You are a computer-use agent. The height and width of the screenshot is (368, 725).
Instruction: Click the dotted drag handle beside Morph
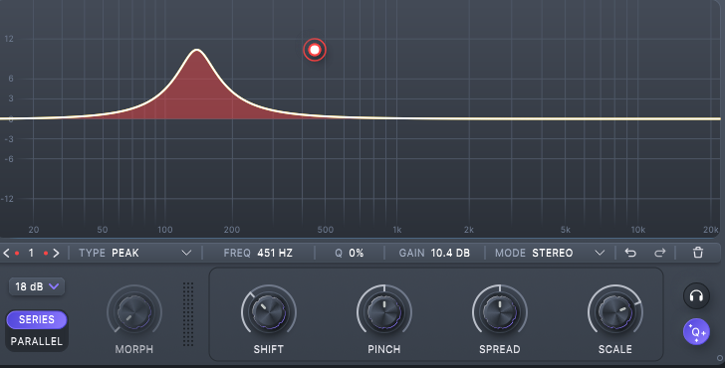pyautogui.click(x=188, y=314)
